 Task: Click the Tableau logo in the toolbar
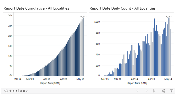click(16, 91)
